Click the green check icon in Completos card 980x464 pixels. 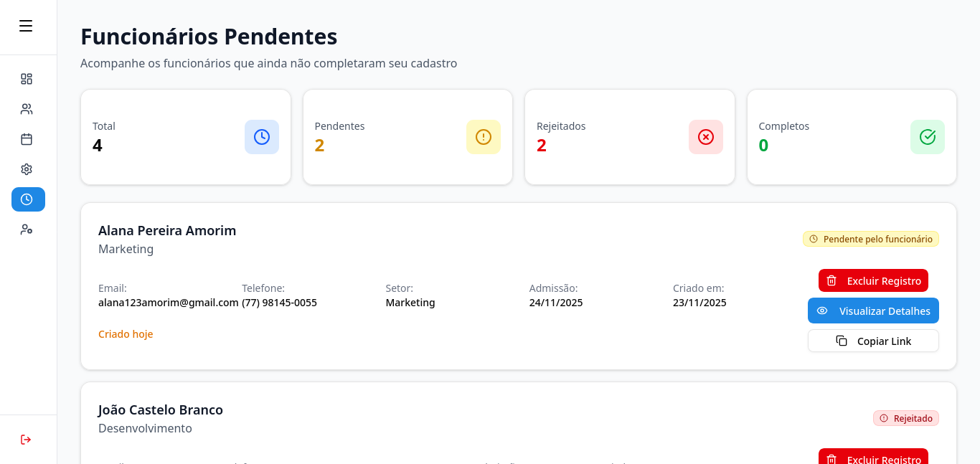click(928, 137)
